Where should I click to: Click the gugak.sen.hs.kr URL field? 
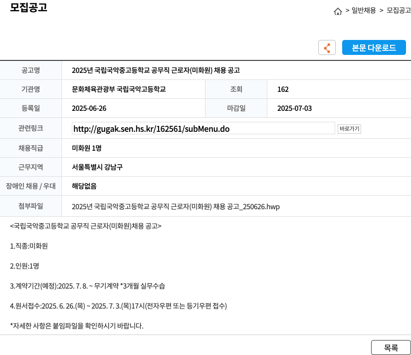click(x=203, y=128)
